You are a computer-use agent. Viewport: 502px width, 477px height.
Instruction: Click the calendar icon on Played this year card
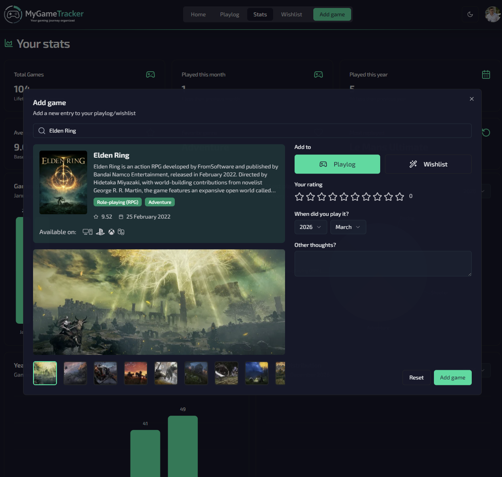point(486,74)
